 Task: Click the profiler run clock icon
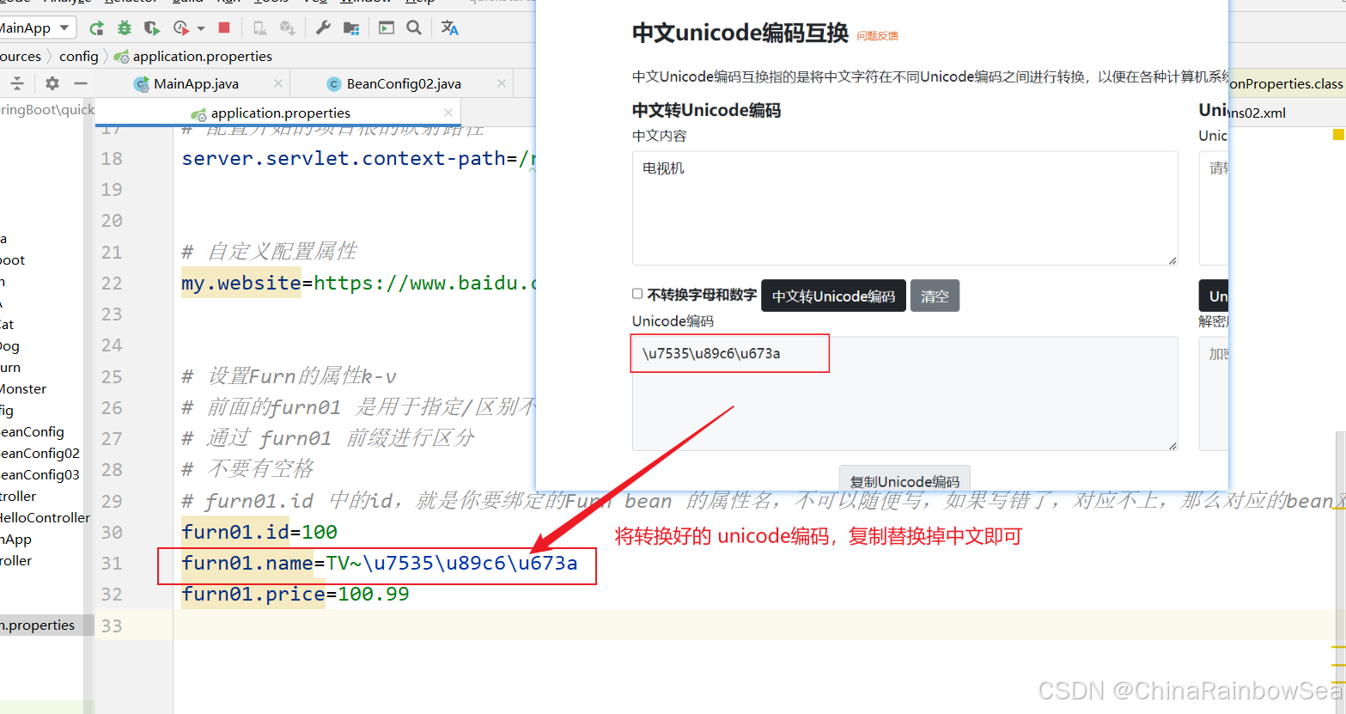click(180, 28)
